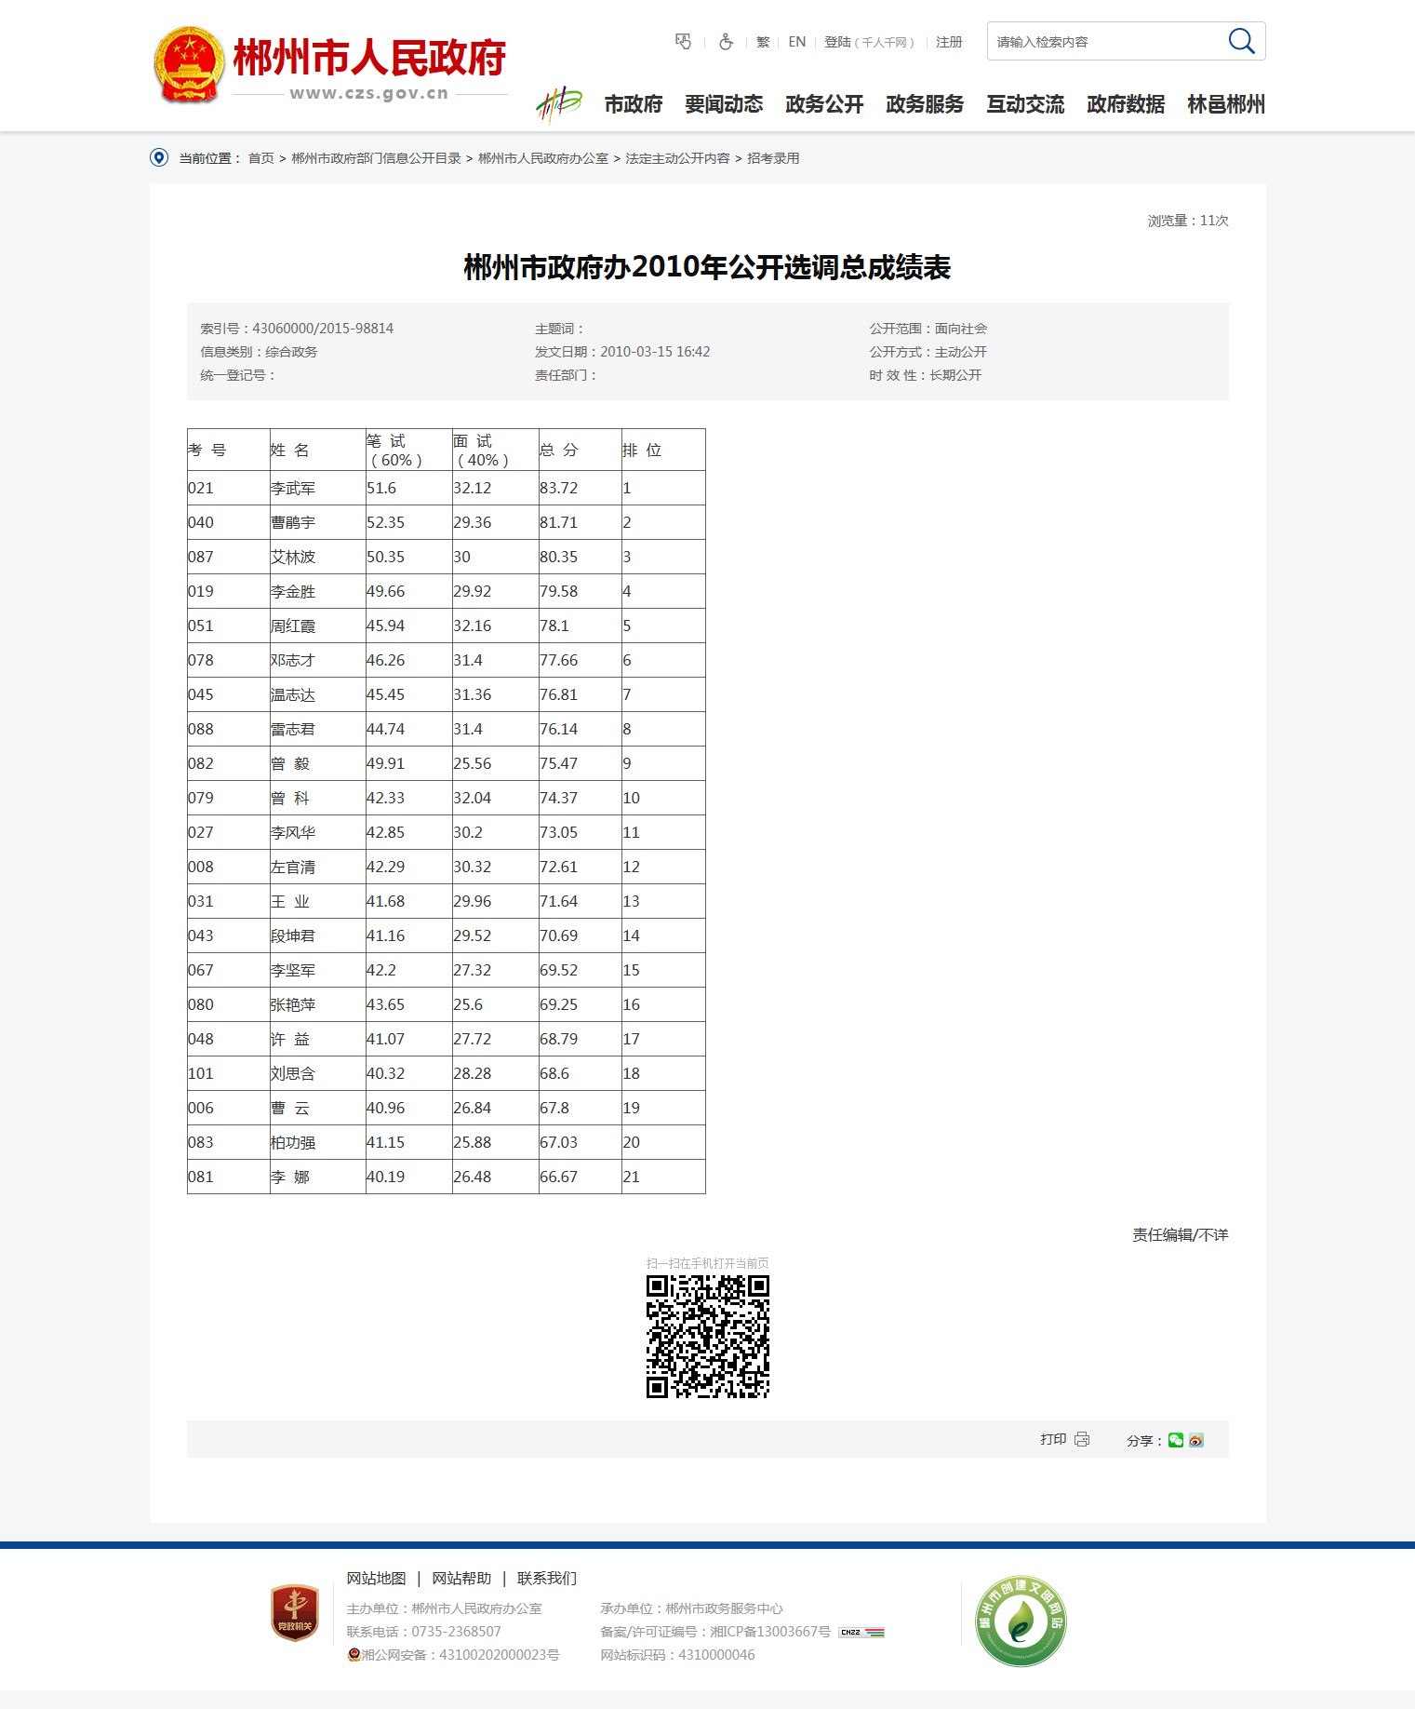1415x1709 pixels.
Task: Switch to traditional Chinese 繁
Action: [x=763, y=42]
